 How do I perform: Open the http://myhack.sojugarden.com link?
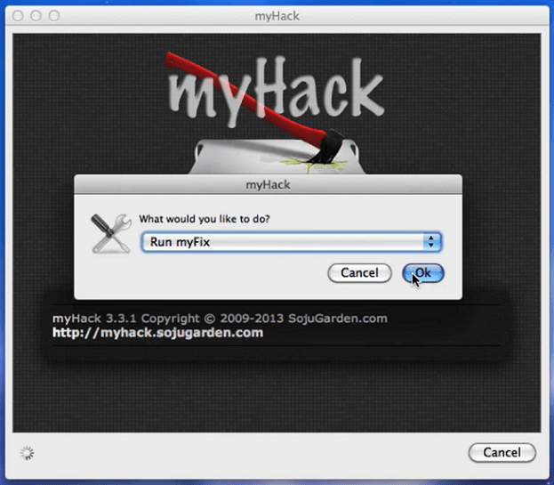[x=158, y=333]
